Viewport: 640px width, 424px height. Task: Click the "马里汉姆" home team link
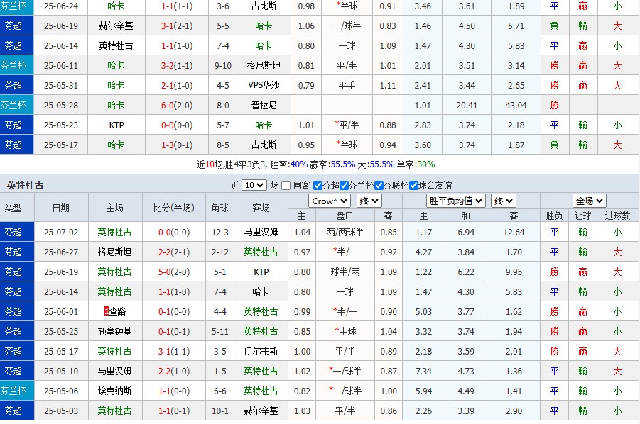(116, 369)
